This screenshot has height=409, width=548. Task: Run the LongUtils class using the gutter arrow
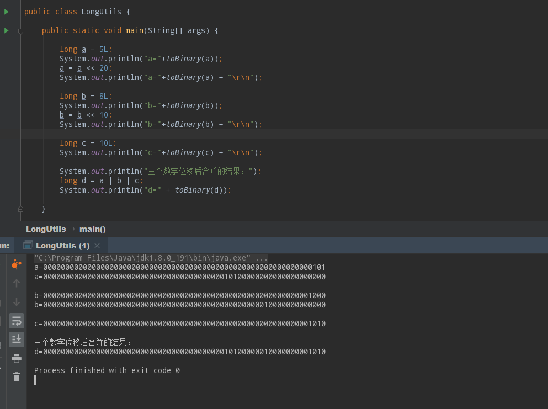(x=6, y=12)
